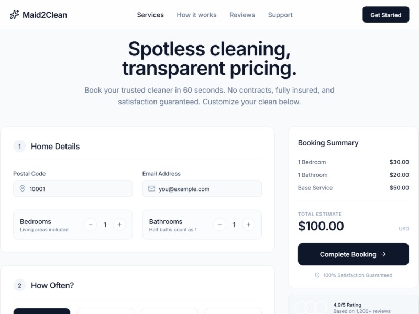Viewport: 419px width, 314px height.
Task: Decrease the Bedrooms count
Action: click(90, 225)
